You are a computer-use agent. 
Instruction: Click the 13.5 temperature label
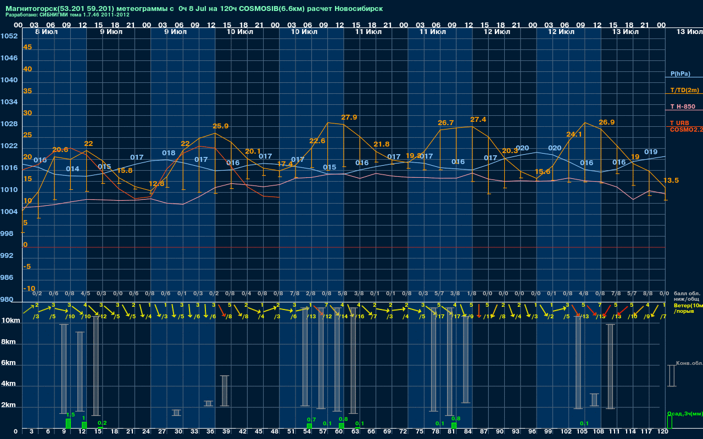point(671,181)
